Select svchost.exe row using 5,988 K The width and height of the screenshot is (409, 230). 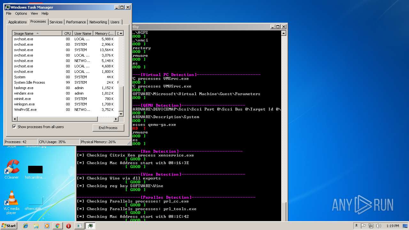tap(66, 39)
